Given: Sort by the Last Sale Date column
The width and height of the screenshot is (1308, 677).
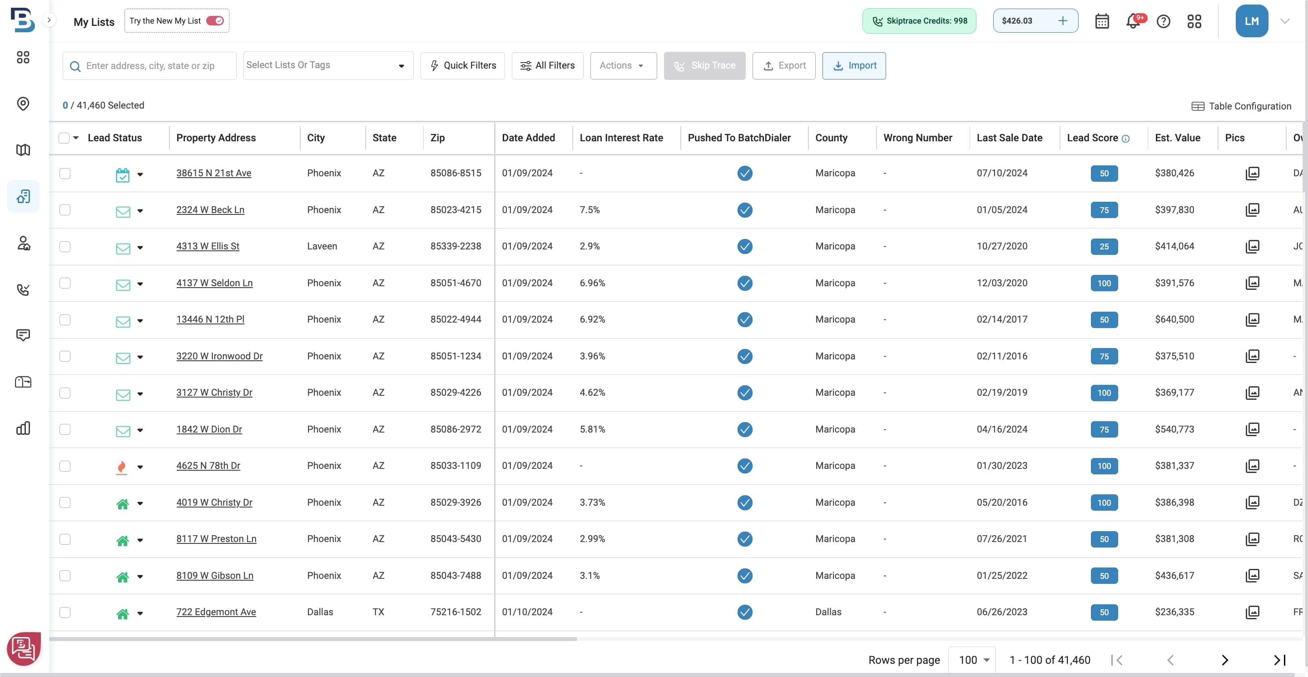Looking at the screenshot, I should click(1010, 138).
